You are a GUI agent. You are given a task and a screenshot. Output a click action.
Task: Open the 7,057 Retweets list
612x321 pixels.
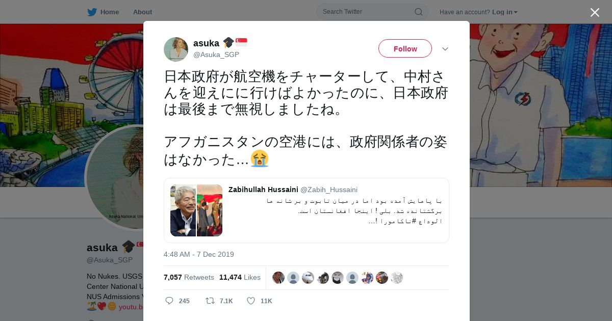[x=189, y=277]
